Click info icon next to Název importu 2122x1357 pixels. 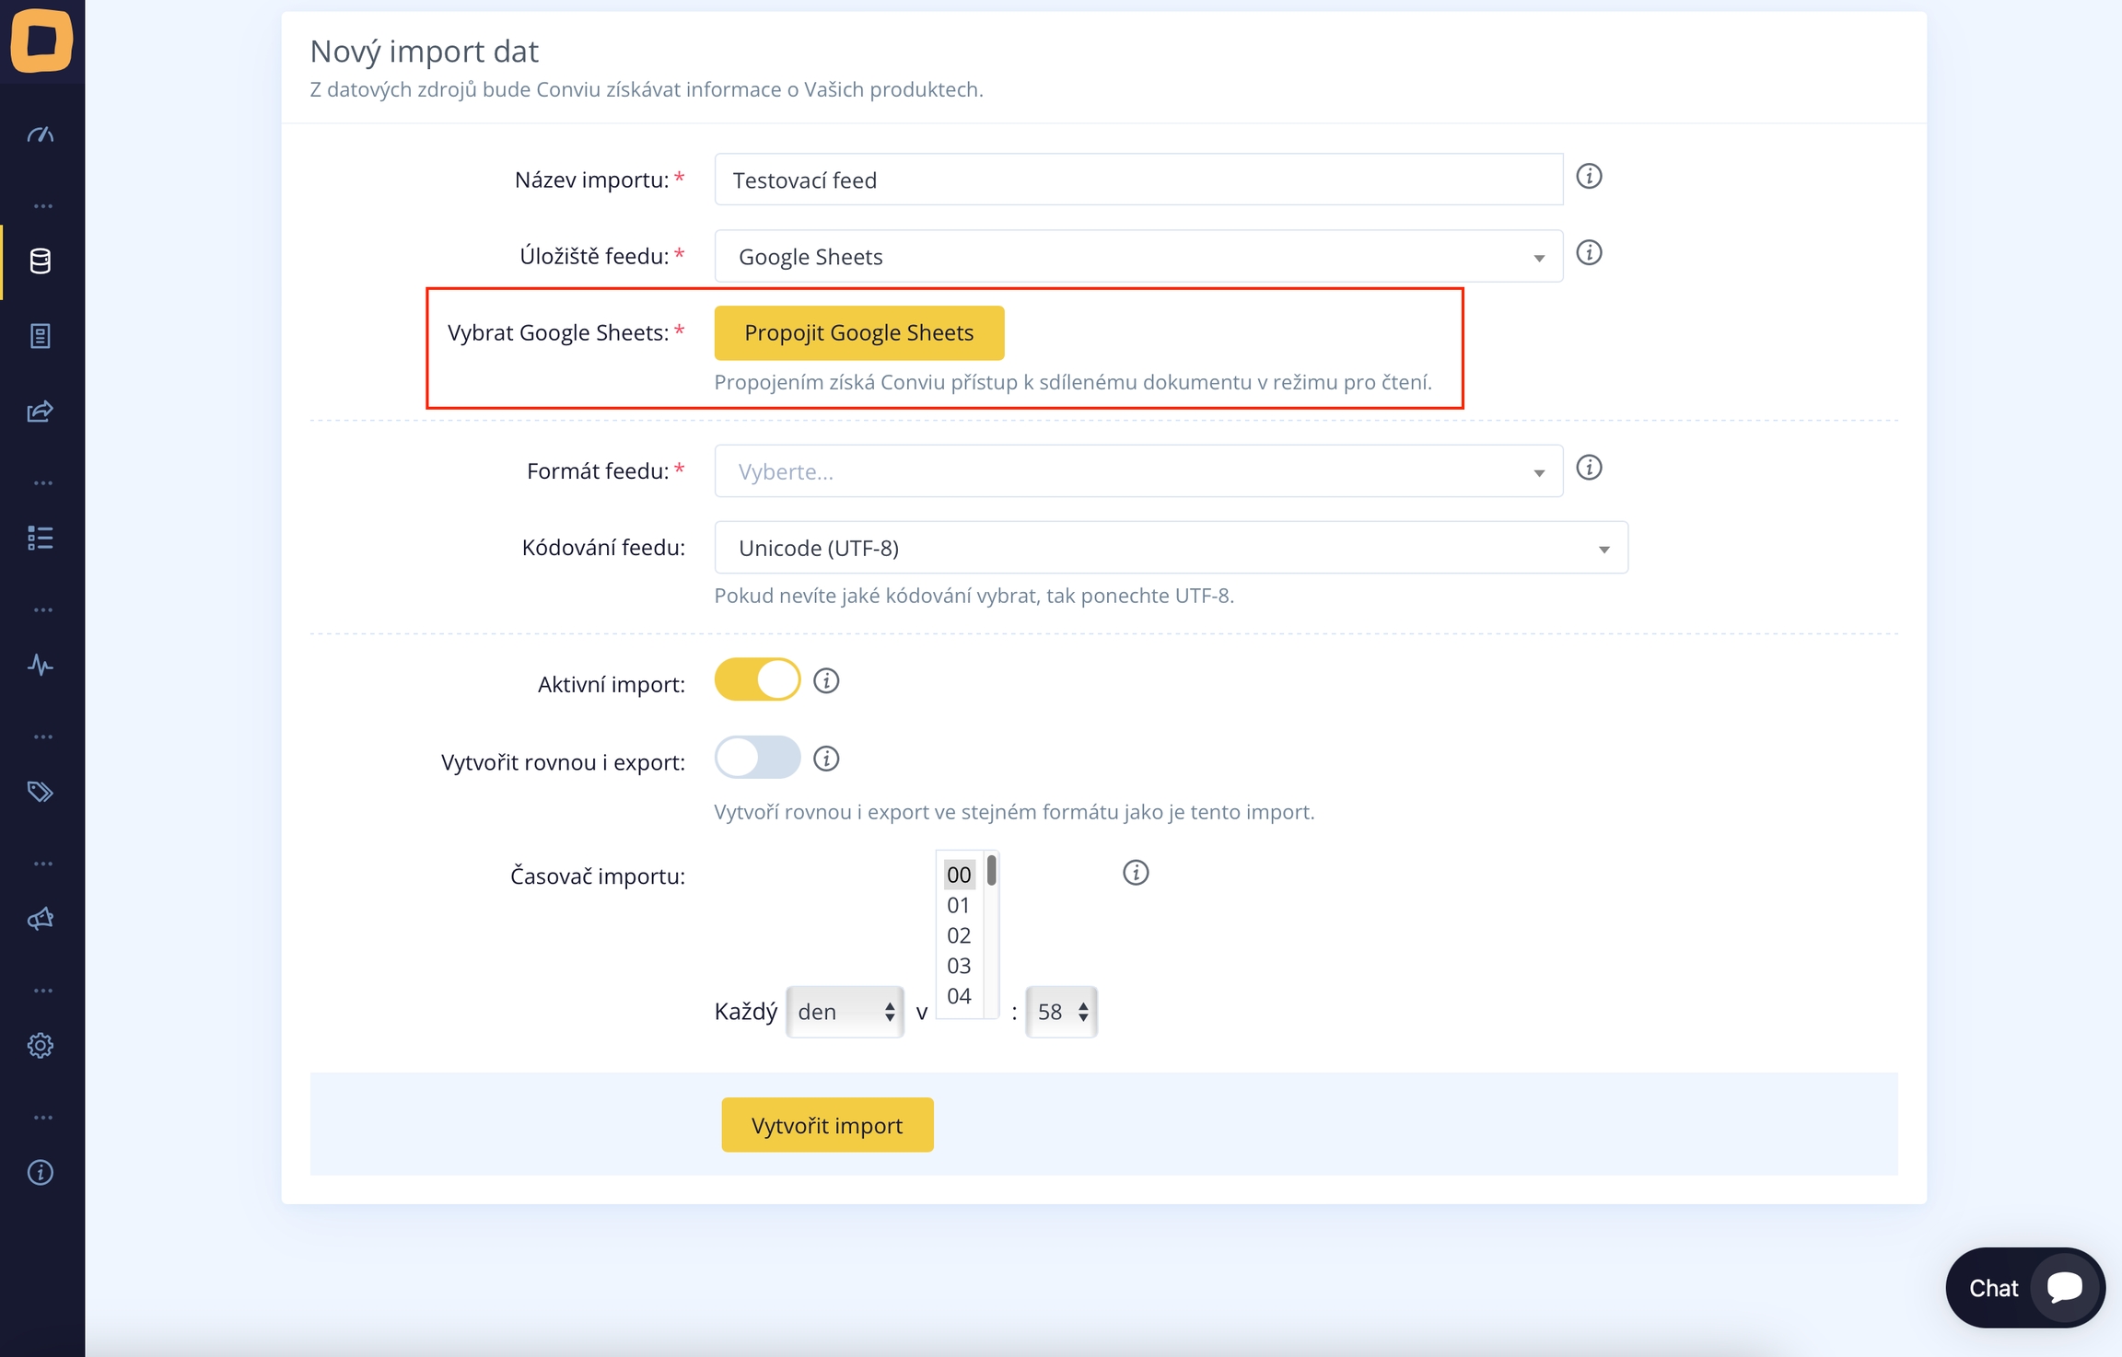[1589, 176]
